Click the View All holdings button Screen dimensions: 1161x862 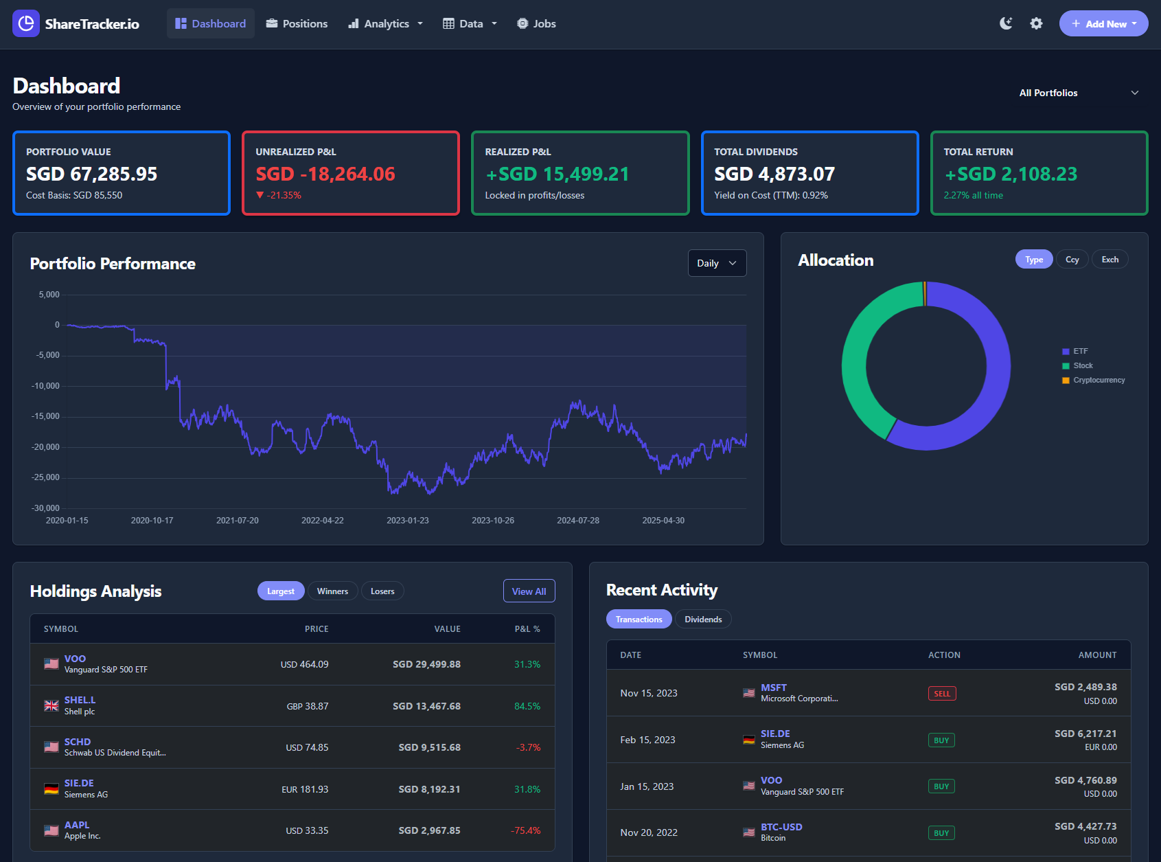point(529,591)
